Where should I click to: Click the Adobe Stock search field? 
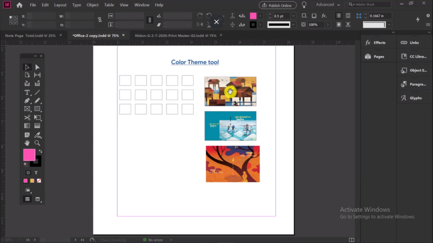pyautogui.click(x=370, y=5)
